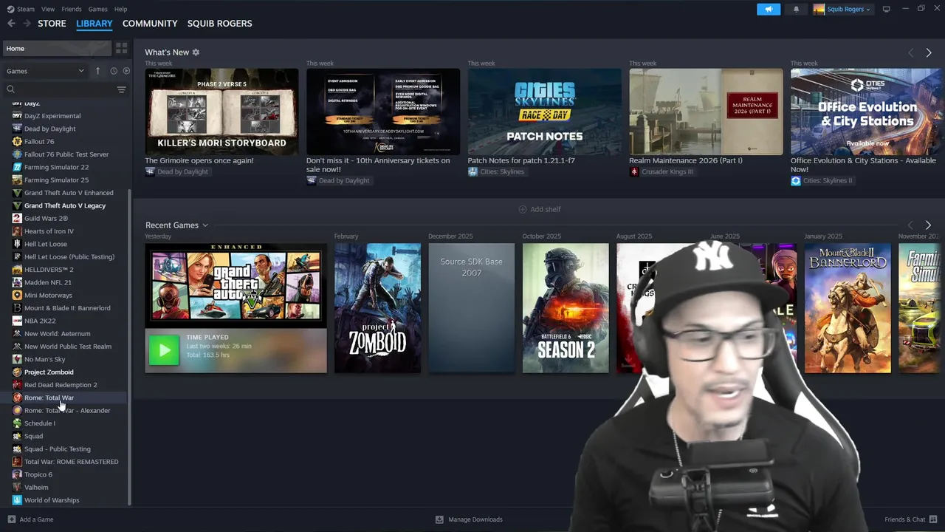This screenshot has width=945, height=532.
Task: Click the Add a Game plus icon
Action: [11, 519]
